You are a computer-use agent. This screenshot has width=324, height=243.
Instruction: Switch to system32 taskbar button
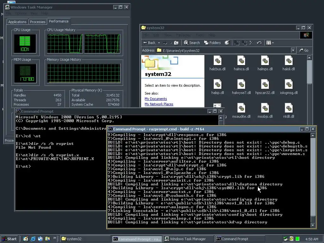pyautogui.click(x=85, y=239)
